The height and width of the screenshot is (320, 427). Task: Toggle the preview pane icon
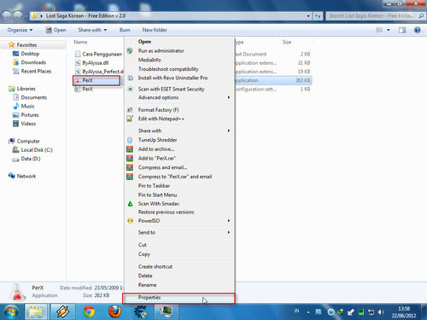(x=402, y=30)
